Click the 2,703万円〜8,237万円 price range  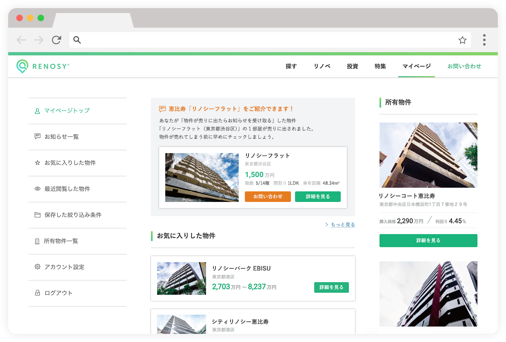point(244,287)
